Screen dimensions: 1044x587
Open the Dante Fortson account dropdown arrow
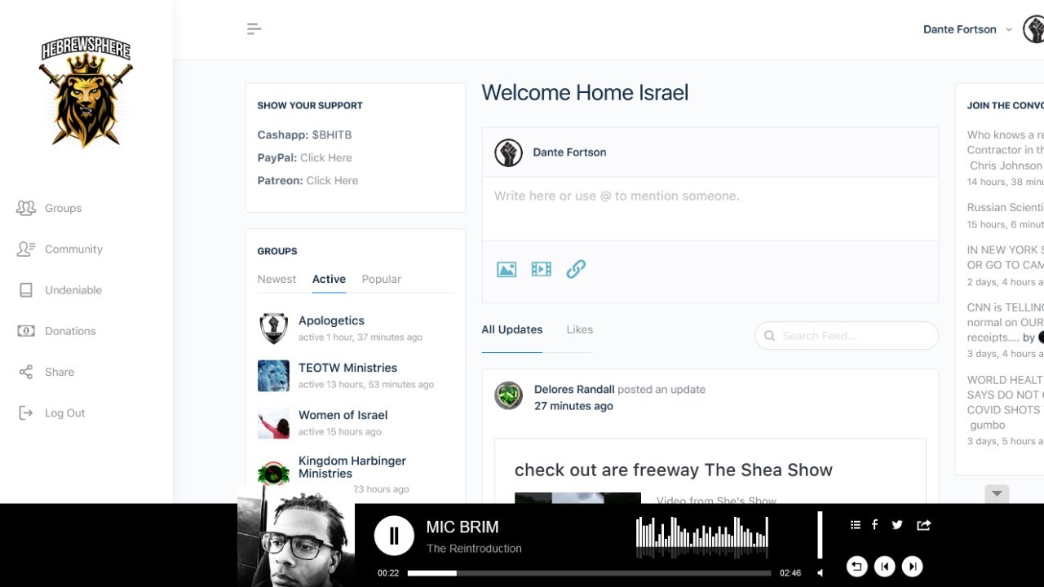click(1009, 29)
